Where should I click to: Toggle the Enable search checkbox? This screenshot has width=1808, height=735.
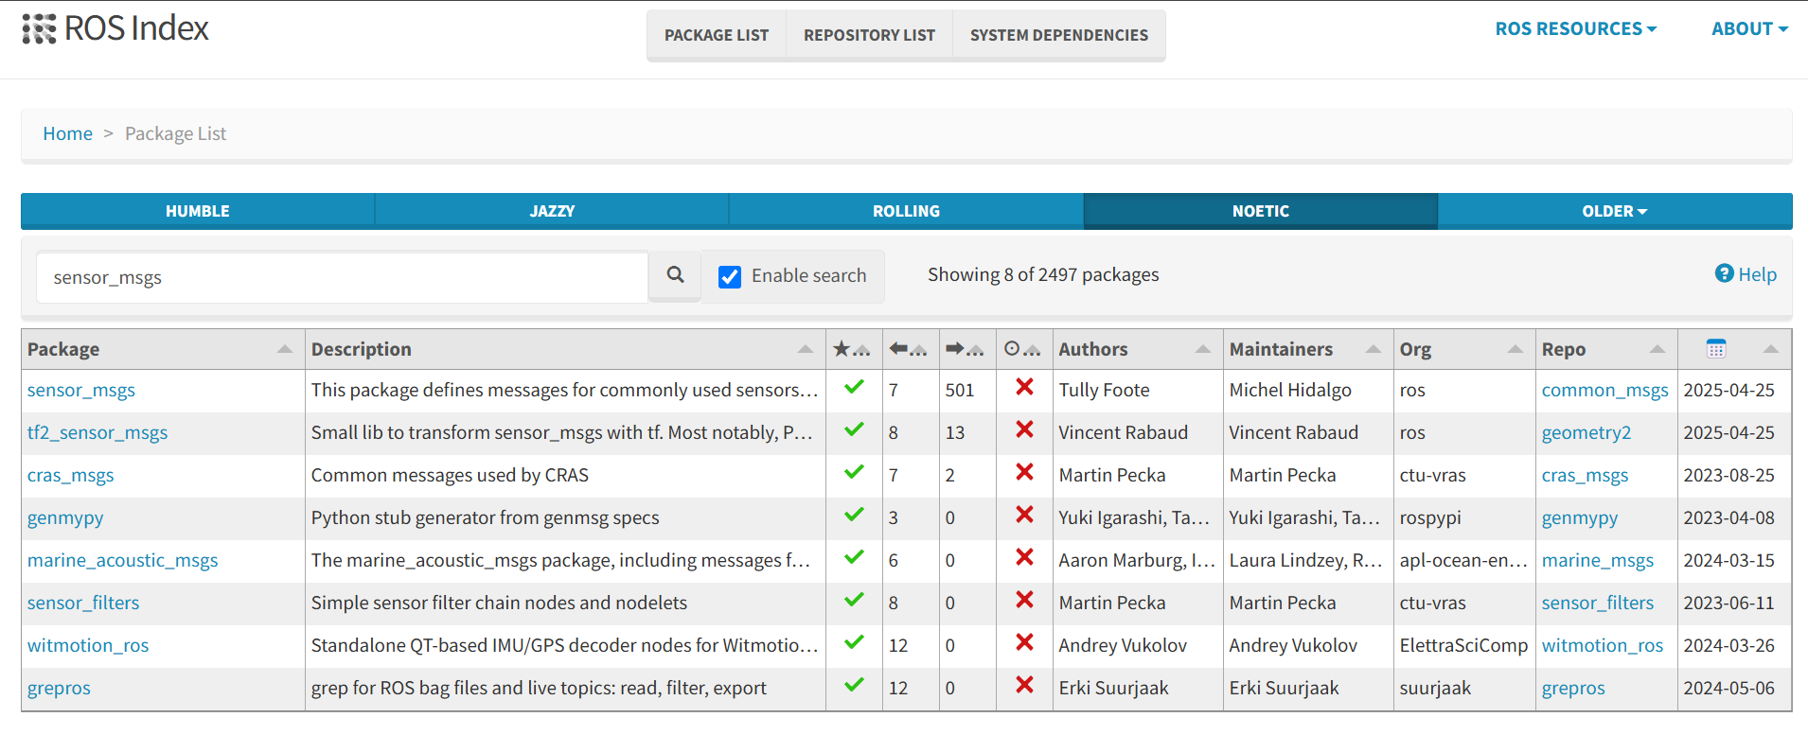tap(730, 276)
